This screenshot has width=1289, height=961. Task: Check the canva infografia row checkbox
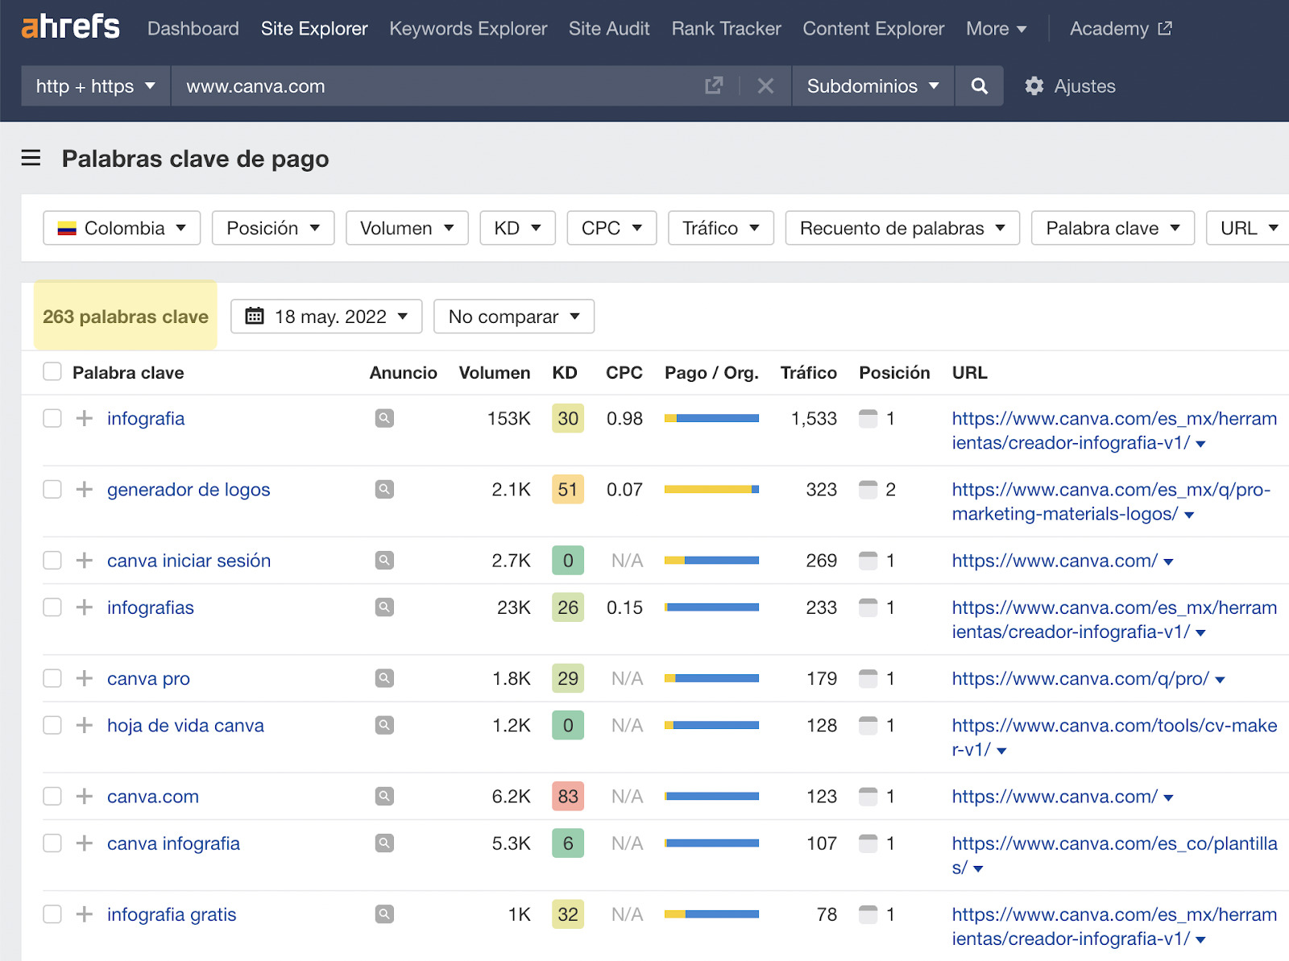[52, 843]
